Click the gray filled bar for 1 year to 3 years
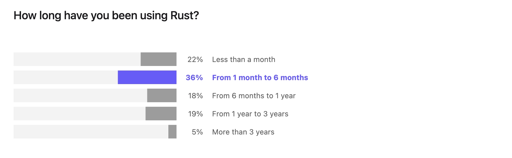This screenshot has width=512, height=158. pyautogui.click(x=161, y=114)
